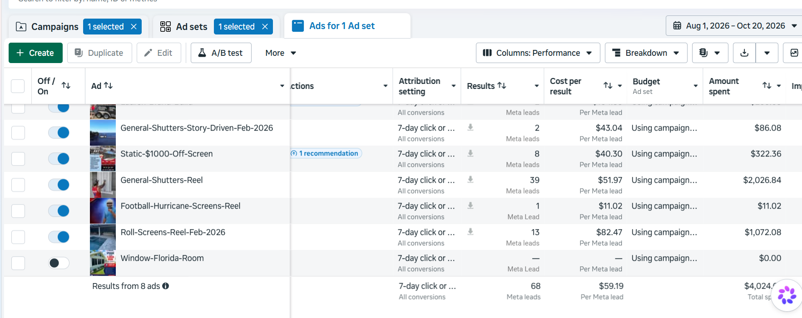Sort by Cost per result column
The height and width of the screenshot is (318, 802).
click(608, 85)
